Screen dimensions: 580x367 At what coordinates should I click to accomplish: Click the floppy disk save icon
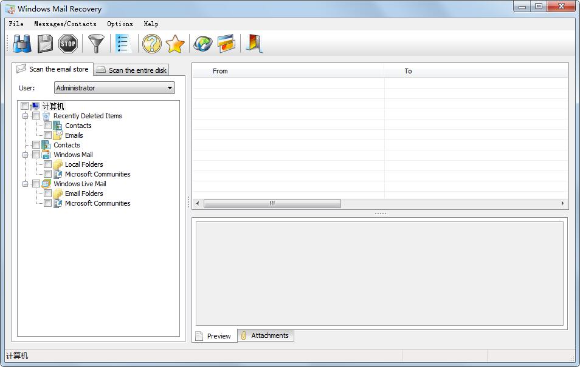coord(46,44)
